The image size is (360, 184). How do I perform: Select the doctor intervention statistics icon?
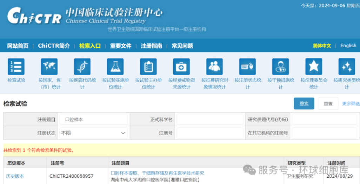point(281,67)
